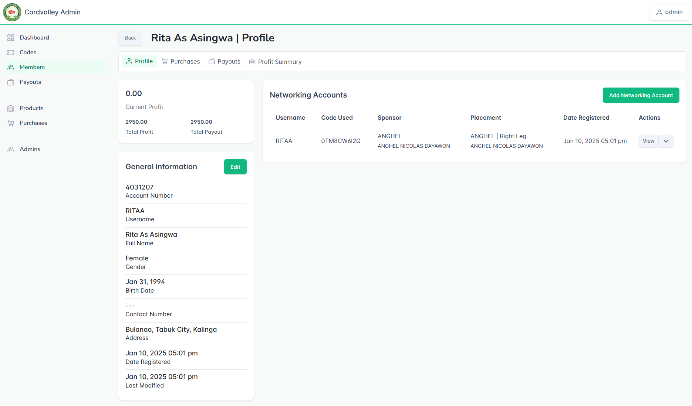Open the Admins section icon
This screenshot has height=406, width=692.
coord(10,149)
